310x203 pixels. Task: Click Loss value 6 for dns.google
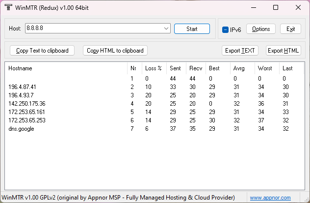[x=147, y=129]
